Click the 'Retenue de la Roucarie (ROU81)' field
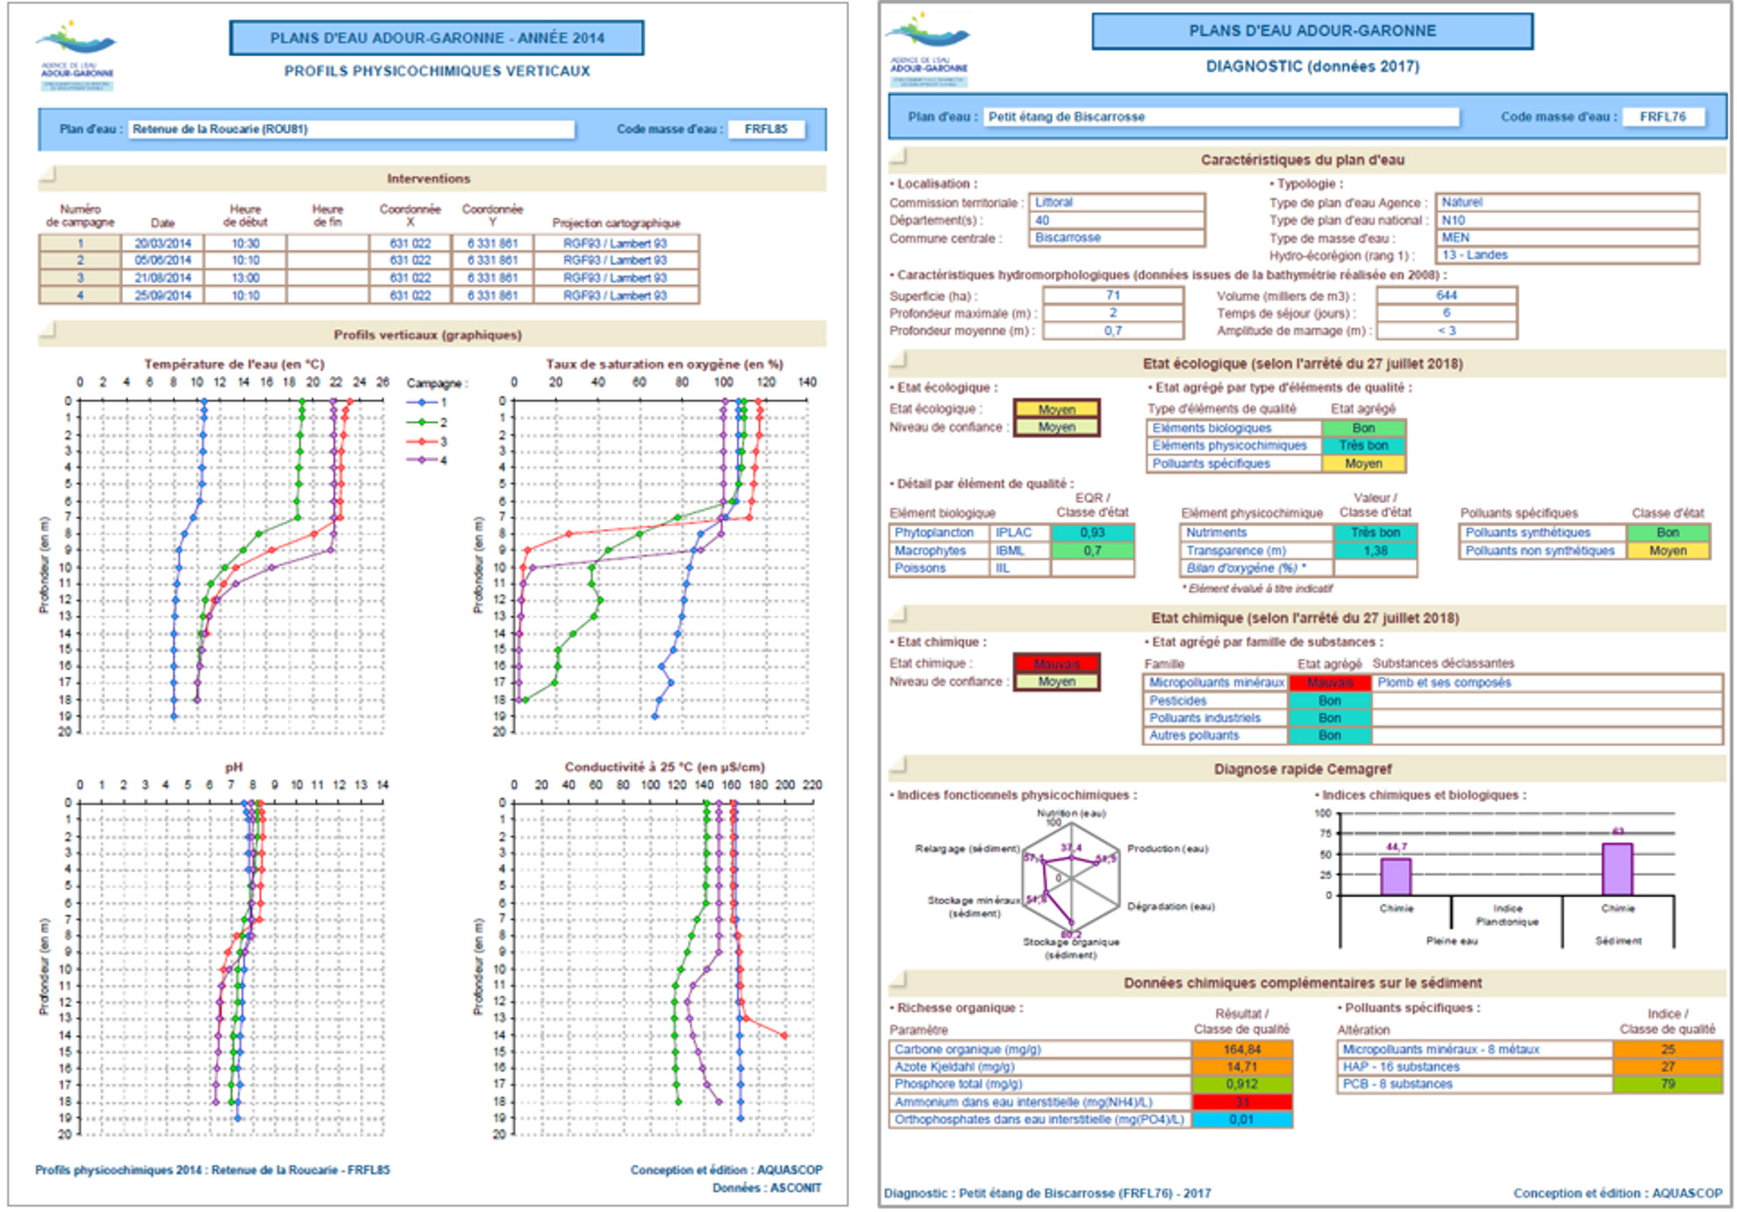 352,129
